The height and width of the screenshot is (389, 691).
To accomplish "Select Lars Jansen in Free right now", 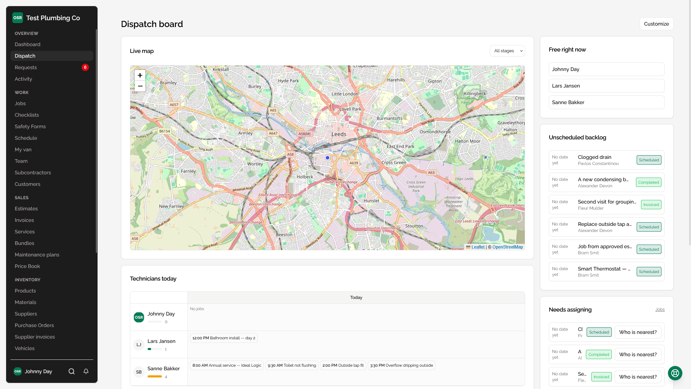I will click(x=607, y=86).
